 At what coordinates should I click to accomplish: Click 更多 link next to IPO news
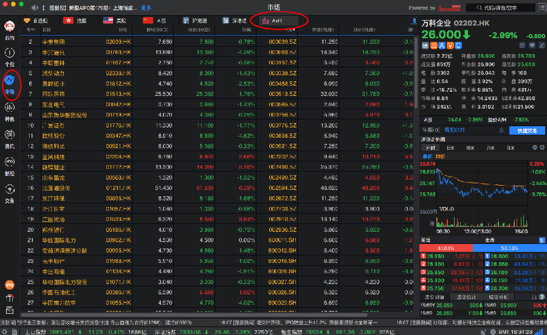click(146, 8)
